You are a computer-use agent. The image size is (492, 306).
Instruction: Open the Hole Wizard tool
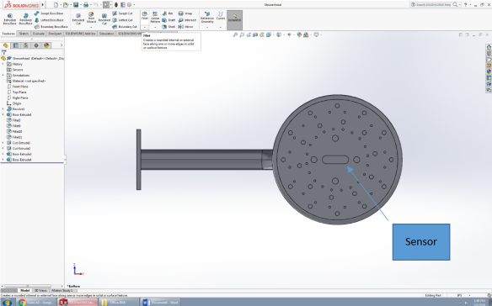tap(91, 18)
